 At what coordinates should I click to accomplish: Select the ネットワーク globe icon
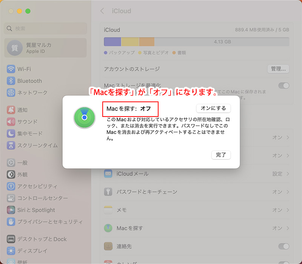11,92
